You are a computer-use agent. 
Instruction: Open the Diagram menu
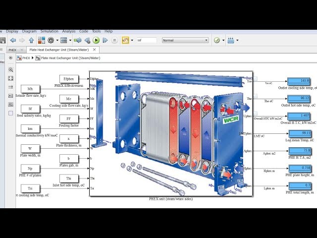click(x=29, y=31)
